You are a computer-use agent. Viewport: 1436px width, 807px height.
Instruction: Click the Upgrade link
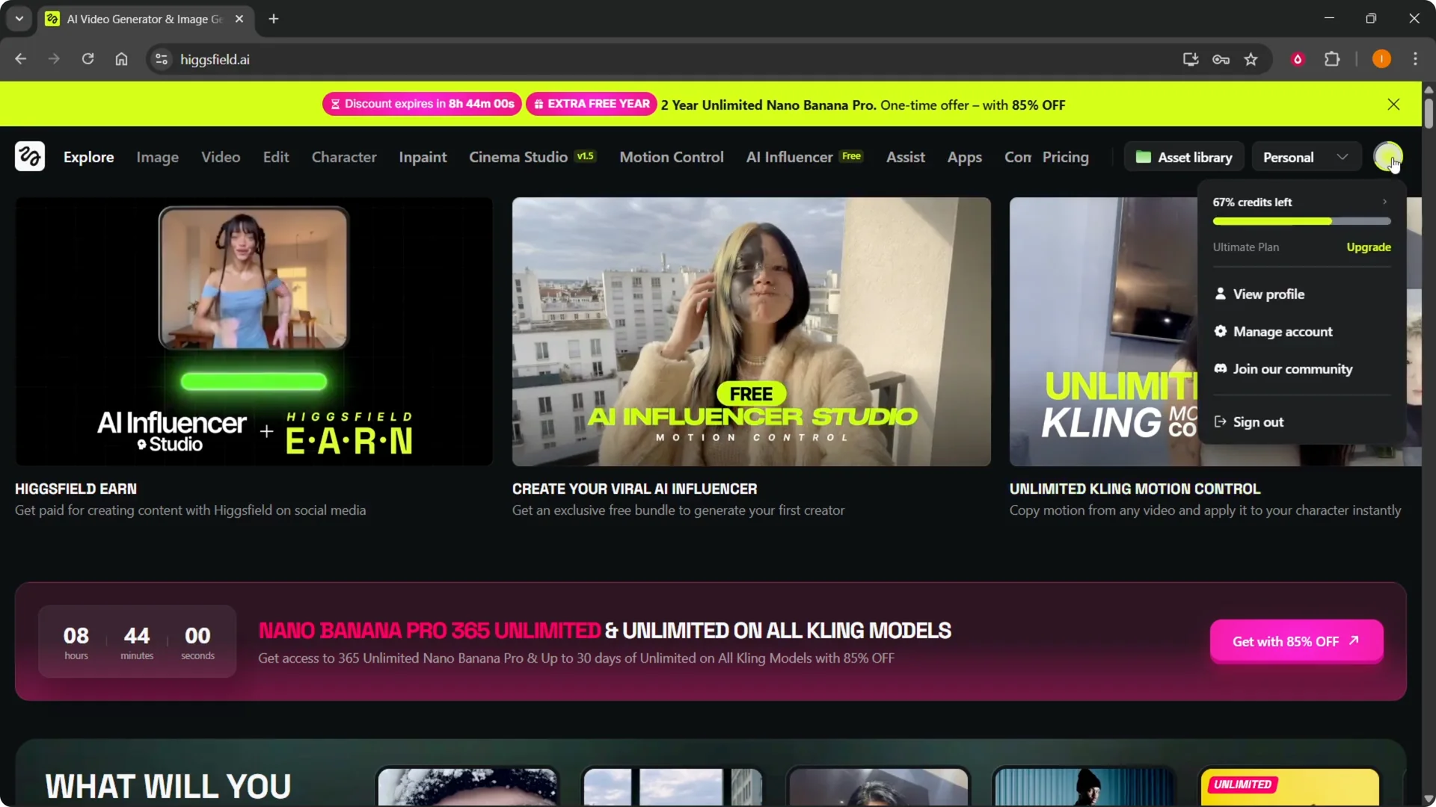tap(1369, 247)
